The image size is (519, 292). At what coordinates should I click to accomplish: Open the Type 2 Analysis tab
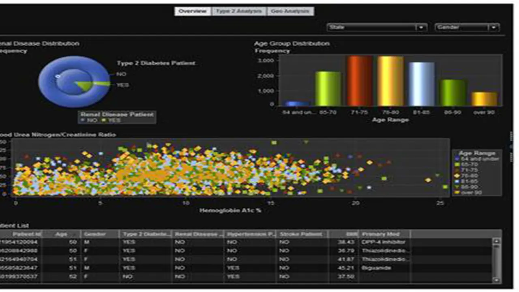pos(239,11)
